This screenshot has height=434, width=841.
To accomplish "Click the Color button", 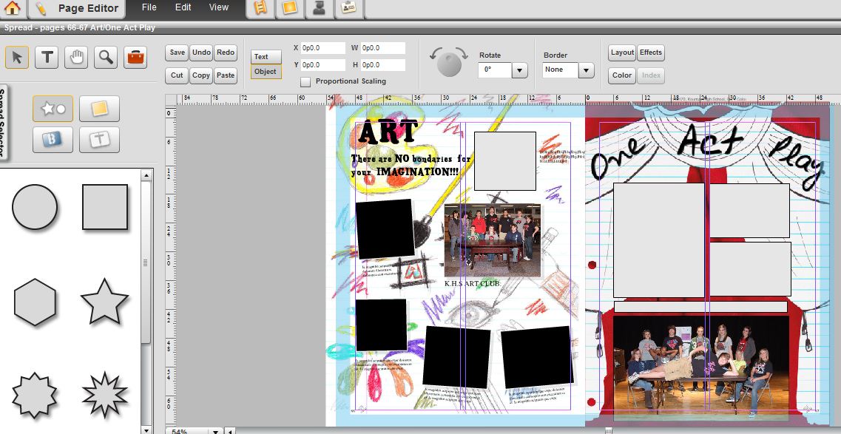I will pos(622,75).
